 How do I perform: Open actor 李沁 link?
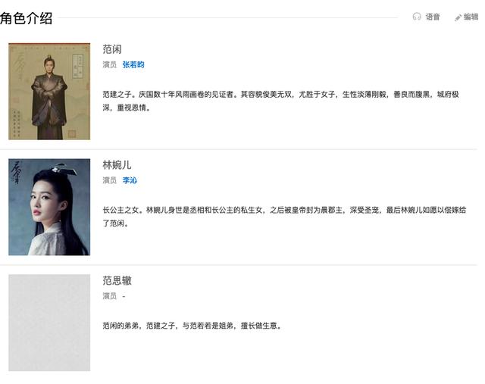(130, 180)
